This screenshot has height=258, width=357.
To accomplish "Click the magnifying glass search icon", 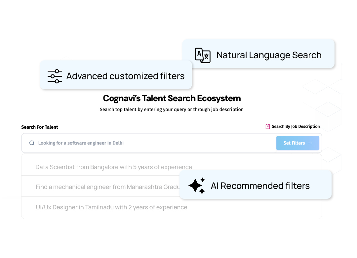I will tap(32, 143).
